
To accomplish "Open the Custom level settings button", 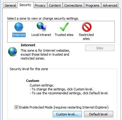I will point(67,114).
